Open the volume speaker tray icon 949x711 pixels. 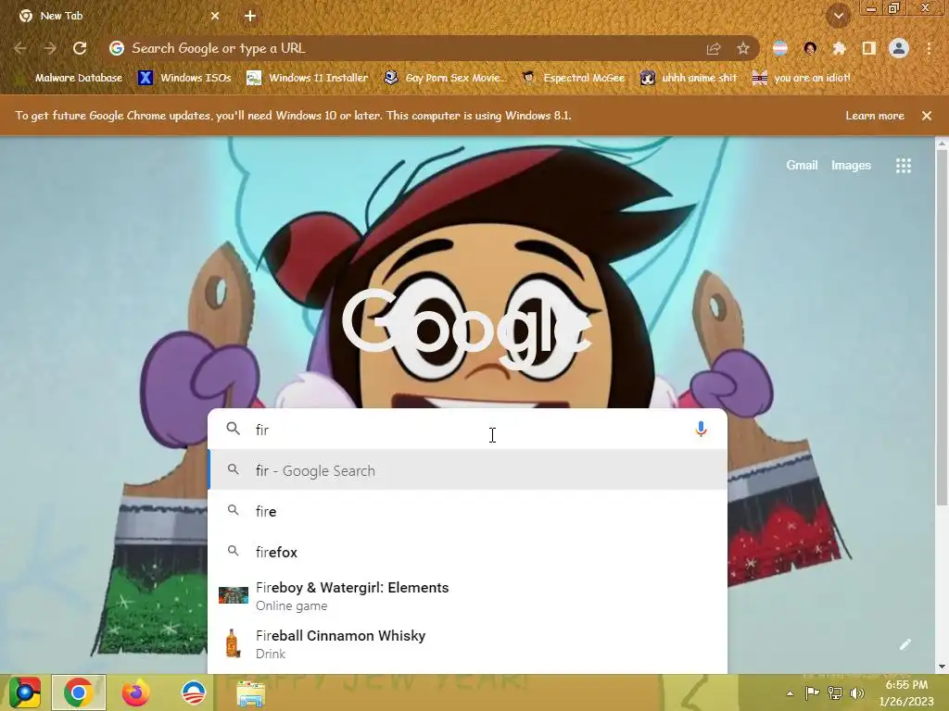[x=857, y=693]
